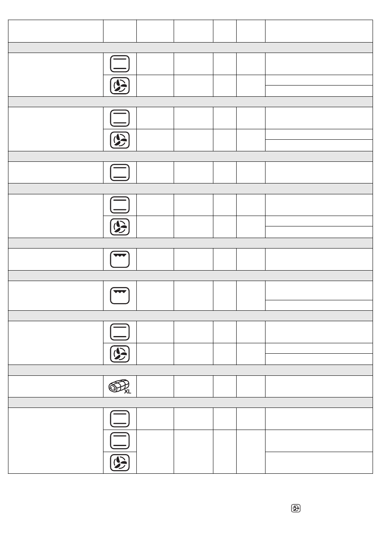Click the lone conventional icon in the third section
Viewport: 381px width, 542px height.
click(120, 172)
